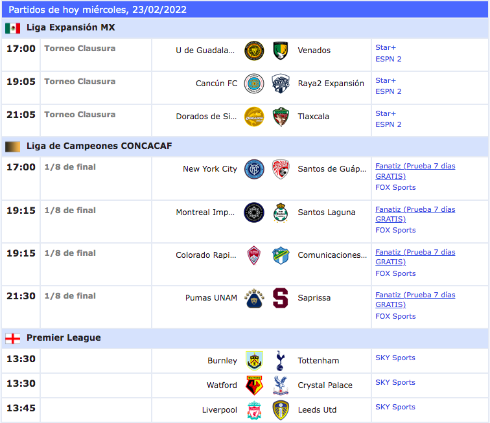490x423 pixels.
Task: Click the Tottenham cockerel logo
Action: pos(280,361)
